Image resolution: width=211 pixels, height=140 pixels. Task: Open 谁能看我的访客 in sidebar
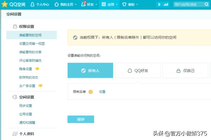30,52
